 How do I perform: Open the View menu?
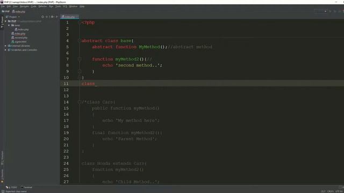point(15,6)
